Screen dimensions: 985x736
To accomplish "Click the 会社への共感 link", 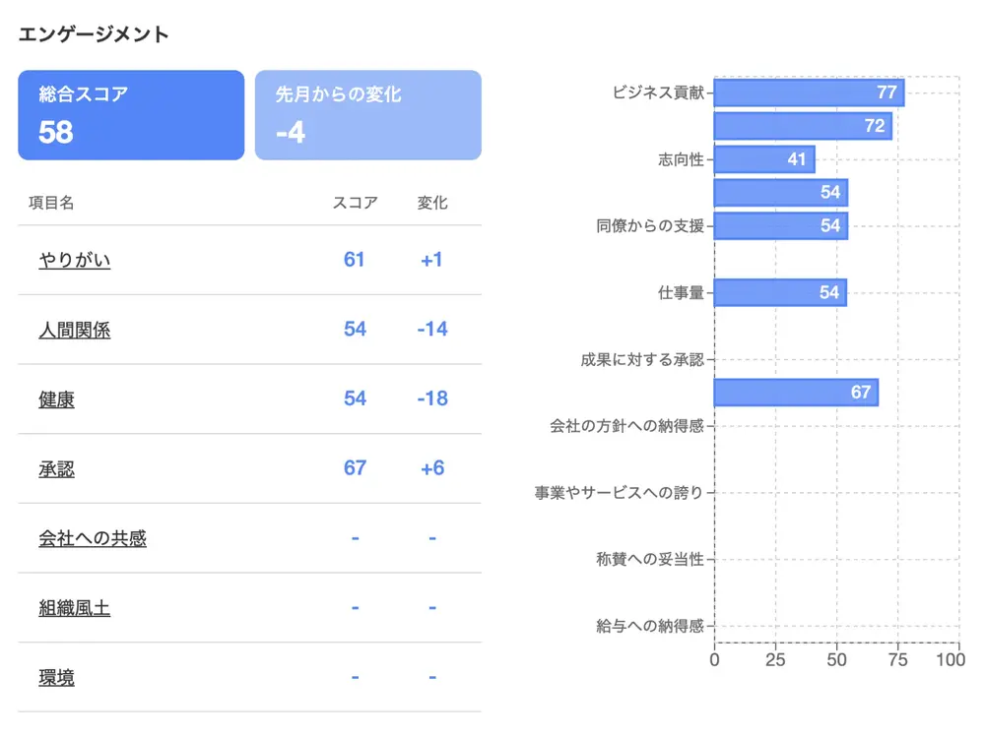I will 93,539.
